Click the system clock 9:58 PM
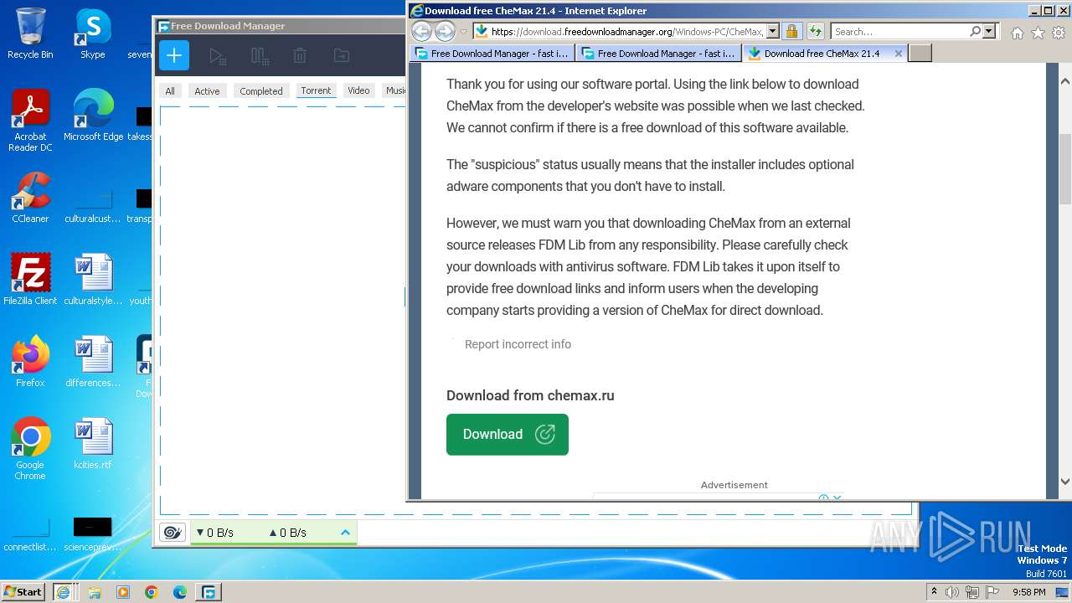1072x603 pixels. coord(1029,592)
